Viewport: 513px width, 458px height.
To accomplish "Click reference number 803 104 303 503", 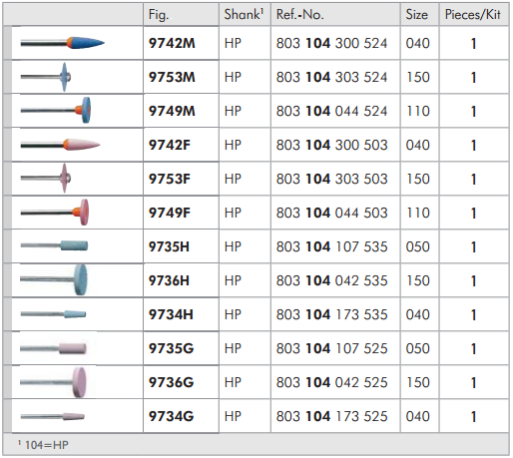I will click(331, 179).
